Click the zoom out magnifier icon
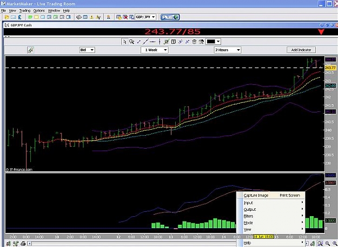The image size is (338, 247). click(x=328, y=244)
